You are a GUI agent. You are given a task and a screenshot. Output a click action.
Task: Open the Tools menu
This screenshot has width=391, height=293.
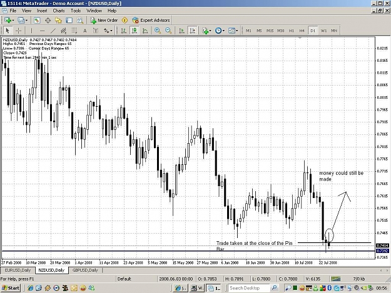pyautogui.click(x=76, y=11)
